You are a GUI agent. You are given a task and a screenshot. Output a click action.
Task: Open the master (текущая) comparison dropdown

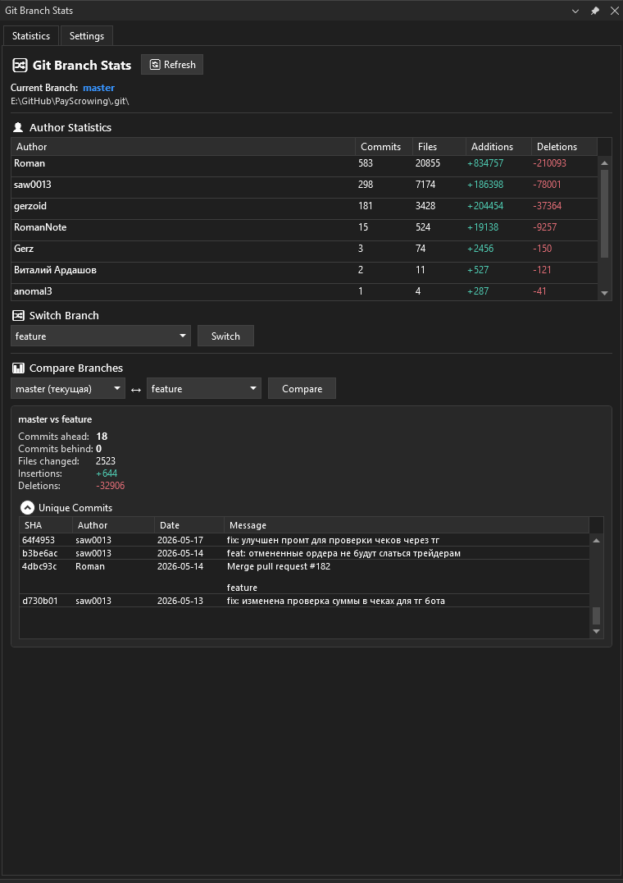[x=68, y=388]
